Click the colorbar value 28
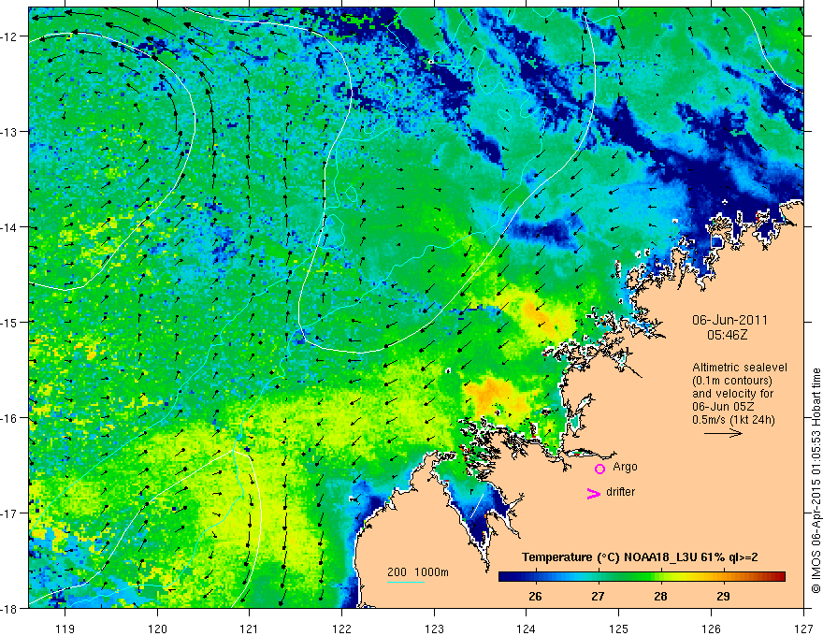The height and width of the screenshot is (636, 823). [x=660, y=596]
